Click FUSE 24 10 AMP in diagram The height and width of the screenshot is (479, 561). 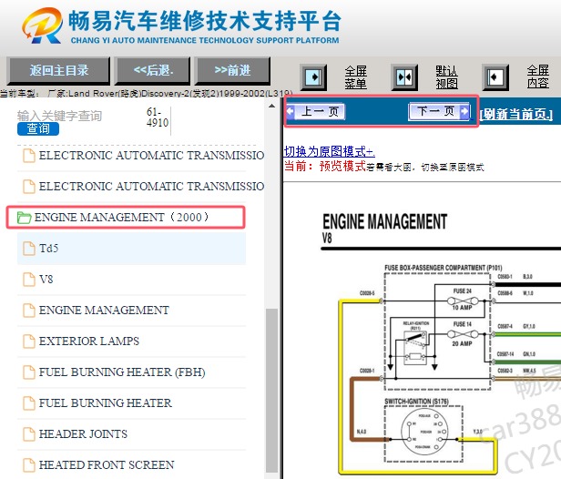point(463,300)
